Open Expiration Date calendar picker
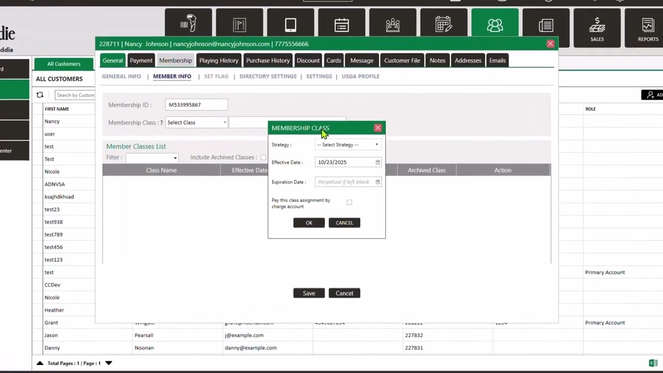The height and width of the screenshot is (373, 663). (x=378, y=182)
